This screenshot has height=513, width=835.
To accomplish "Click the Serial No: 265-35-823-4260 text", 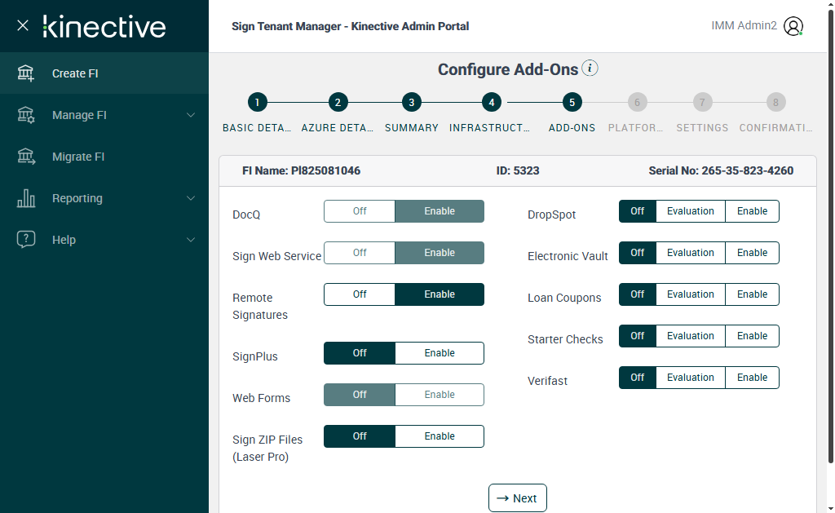I will [x=721, y=170].
